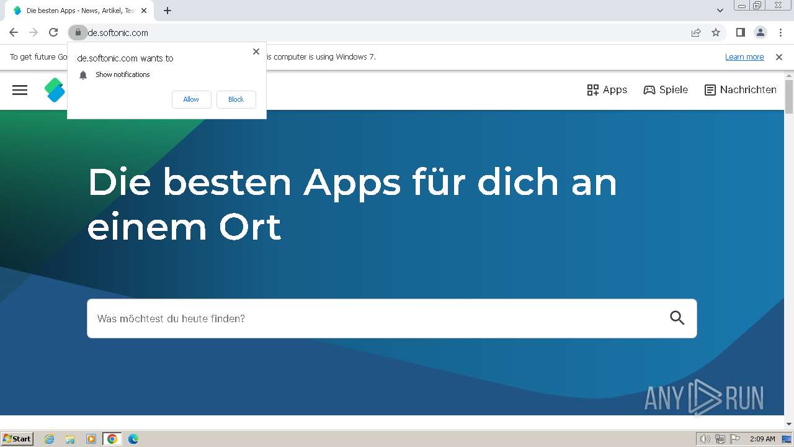Select the 'Die besten Apps' browser tab

coord(79,11)
